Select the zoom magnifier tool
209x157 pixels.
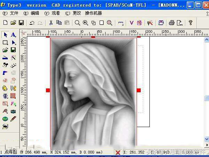pyautogui.click(x=77, y=23)
